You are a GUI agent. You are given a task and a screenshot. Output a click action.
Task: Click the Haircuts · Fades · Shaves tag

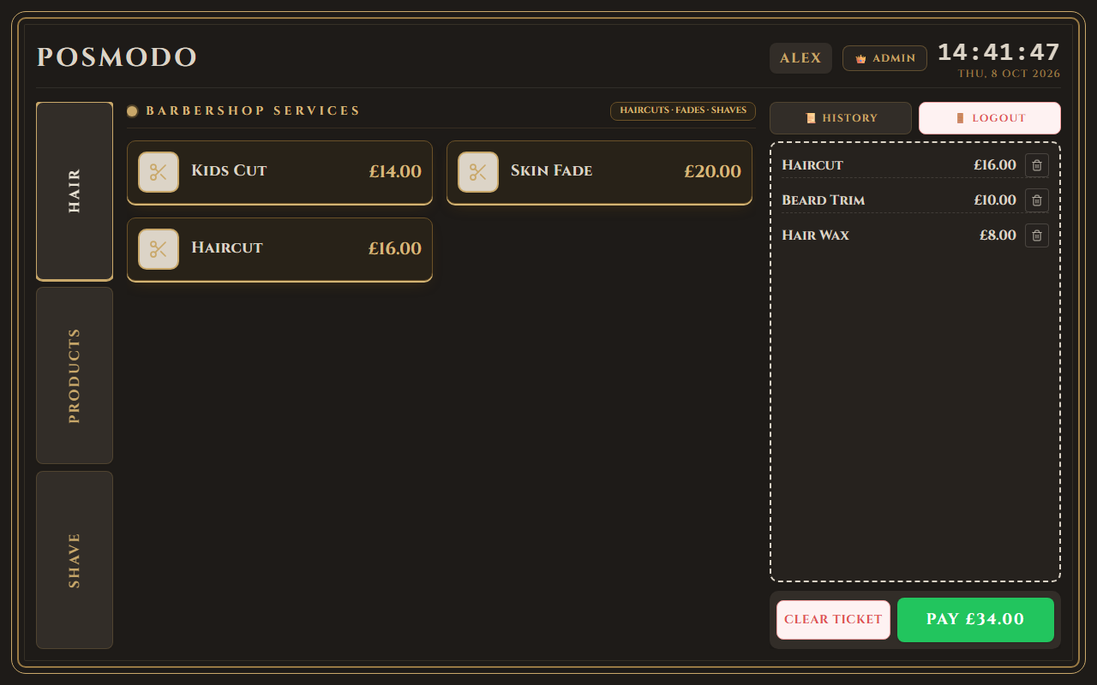(683, 111)
